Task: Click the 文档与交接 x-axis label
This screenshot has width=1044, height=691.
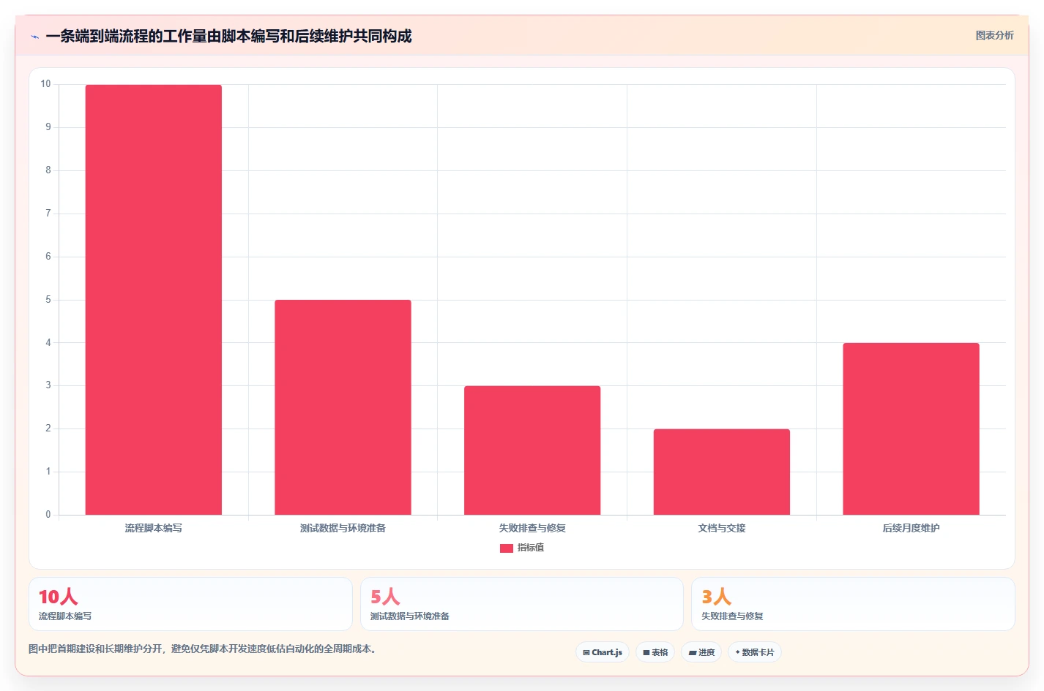Action: tap(722, 528)
